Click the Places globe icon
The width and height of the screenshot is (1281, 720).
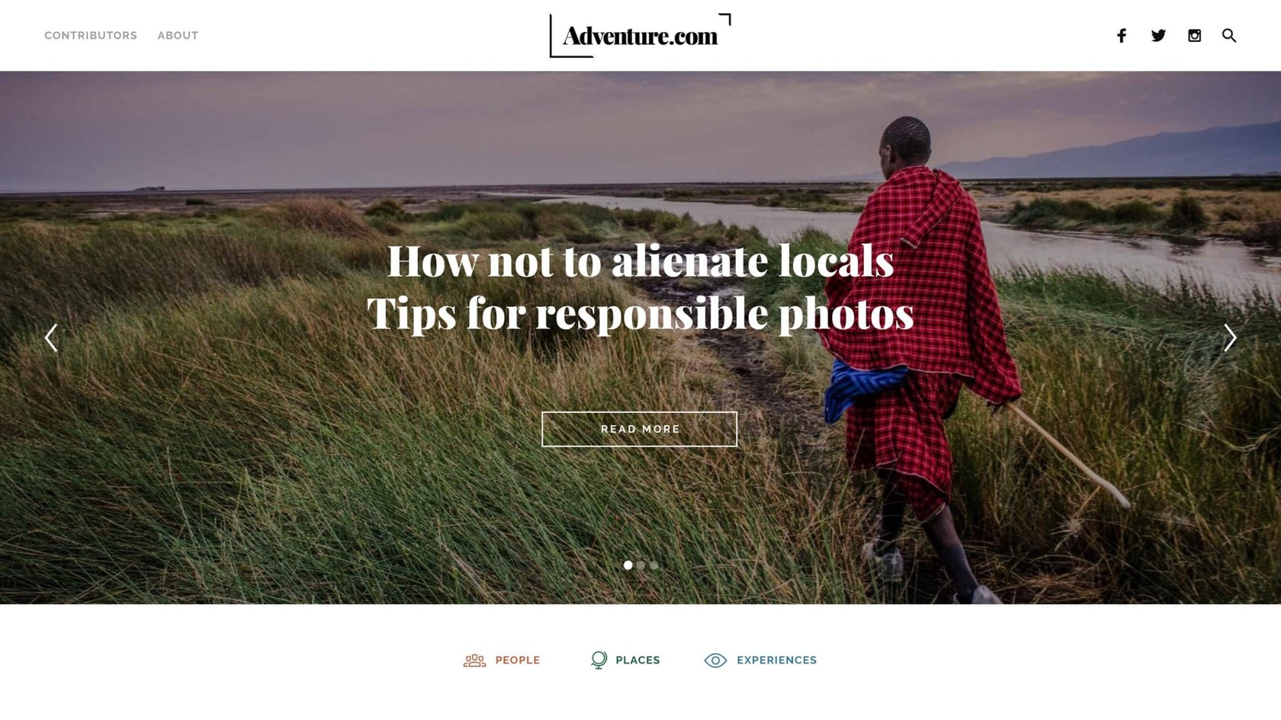pos(599,660)
